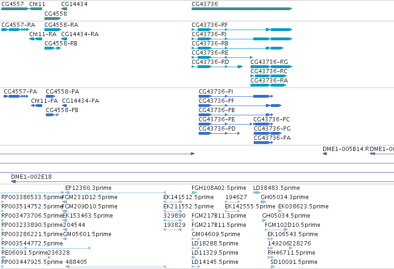394x269 pixels.
Task: Open EST EP12360.3prime
Action: pos(115,193)
